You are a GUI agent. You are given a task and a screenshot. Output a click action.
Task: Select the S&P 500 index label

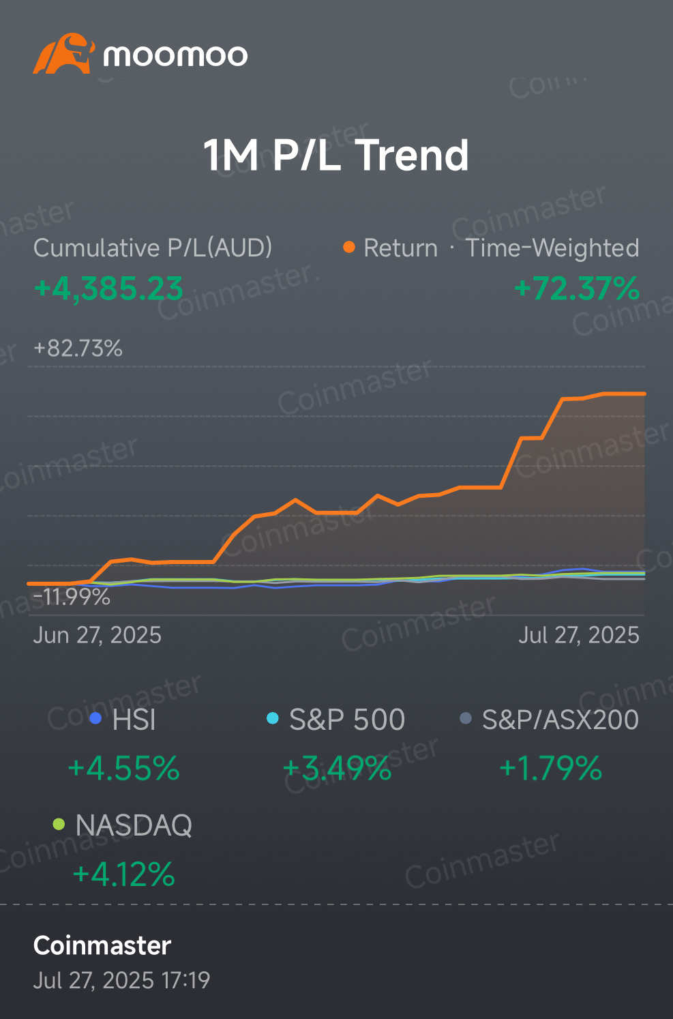click(x=347, y=720)
